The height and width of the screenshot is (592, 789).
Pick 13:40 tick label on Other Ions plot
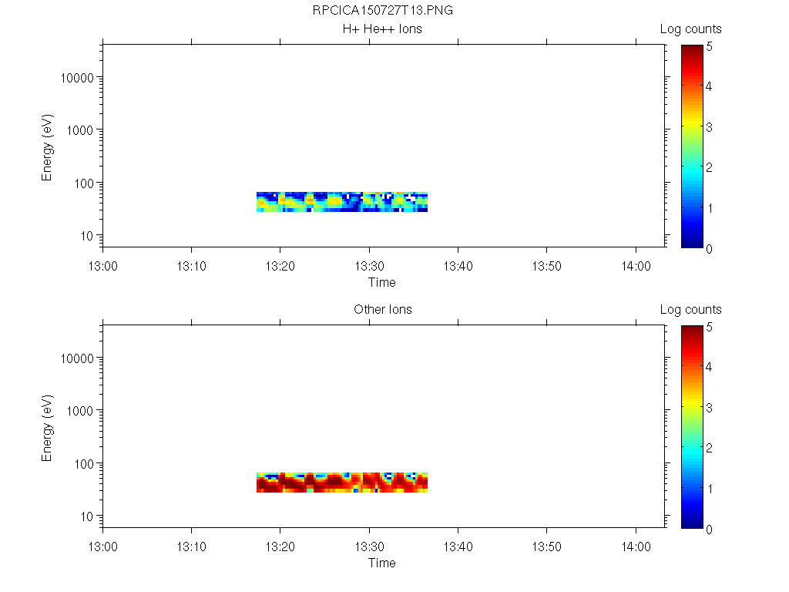pos(458,547)
